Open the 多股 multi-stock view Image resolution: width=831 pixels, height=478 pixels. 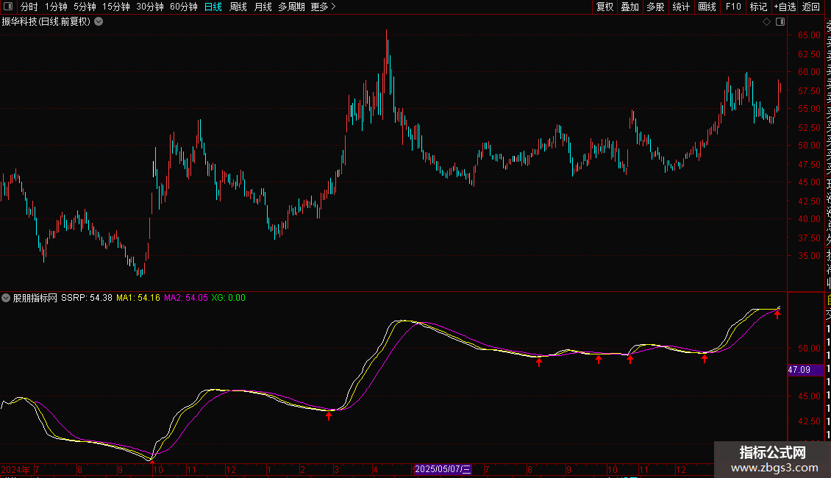point(655,7)
